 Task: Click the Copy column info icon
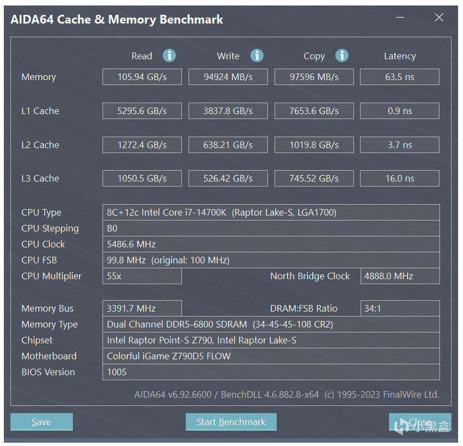click(x=342, y=55)
